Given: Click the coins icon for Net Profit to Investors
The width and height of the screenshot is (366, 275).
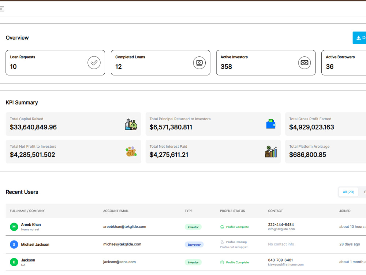Looking at the screenshot, I should click(131, 151).
